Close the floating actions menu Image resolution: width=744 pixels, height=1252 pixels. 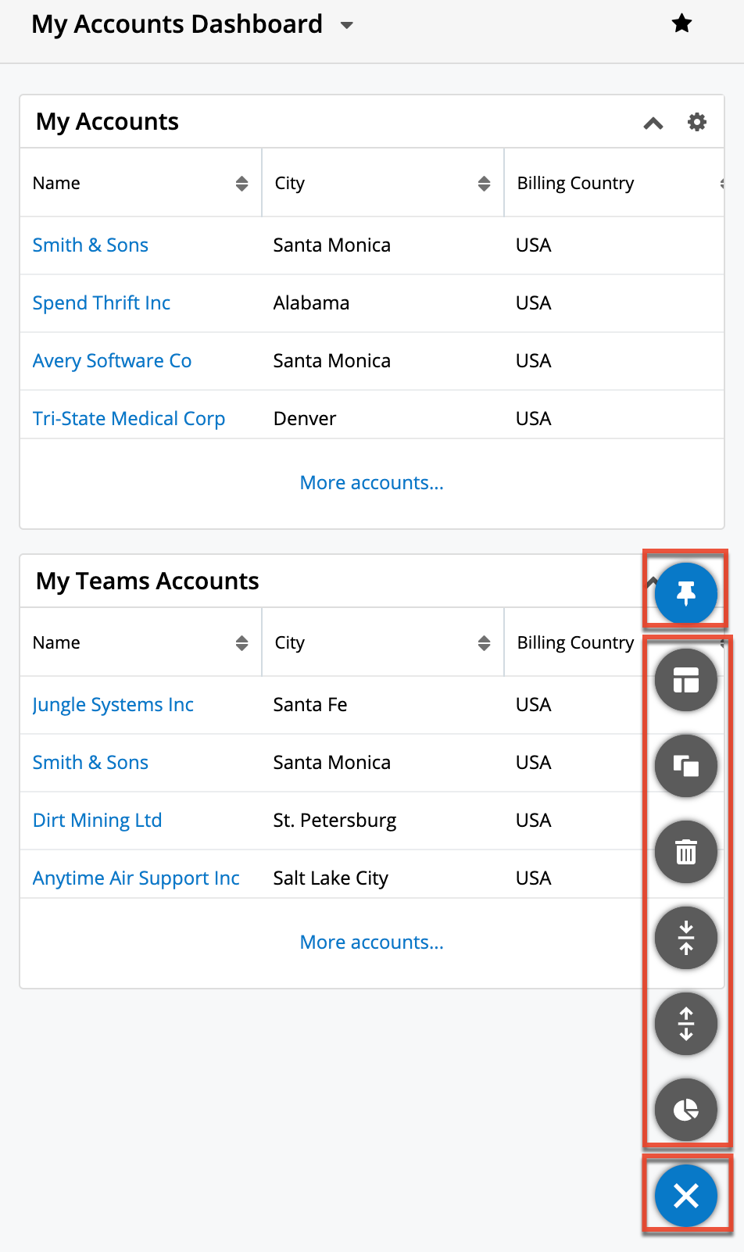[x=685, y=1196]
